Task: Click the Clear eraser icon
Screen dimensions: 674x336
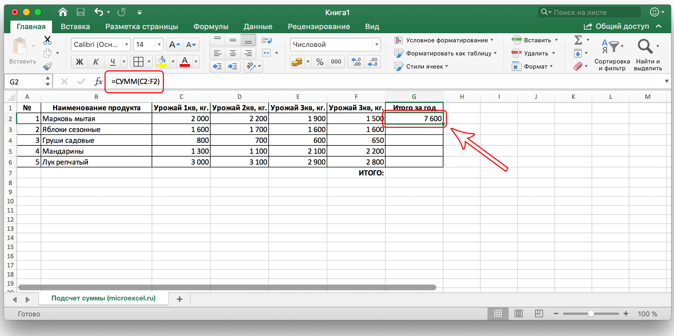Action: click(x=578, y=66)
